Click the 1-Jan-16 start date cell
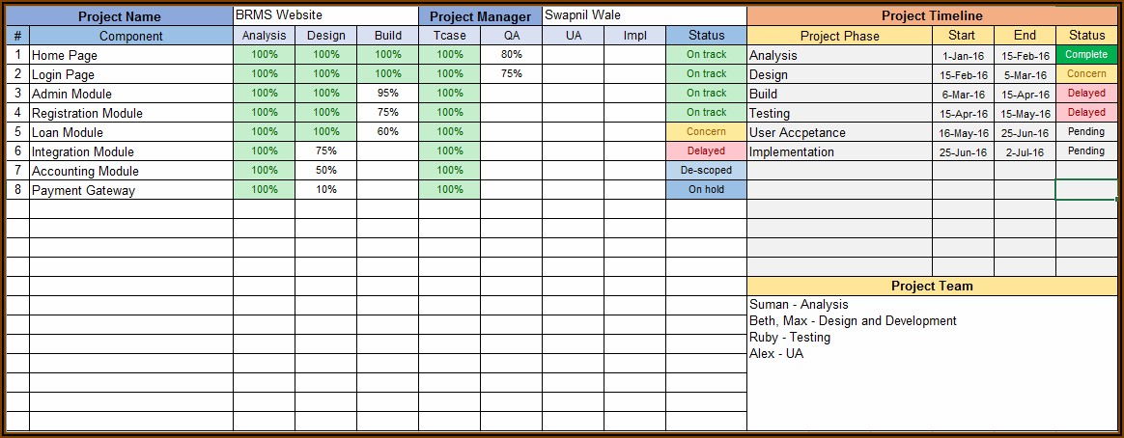This screenshot has height=438, width=1124. pos(963,55)
